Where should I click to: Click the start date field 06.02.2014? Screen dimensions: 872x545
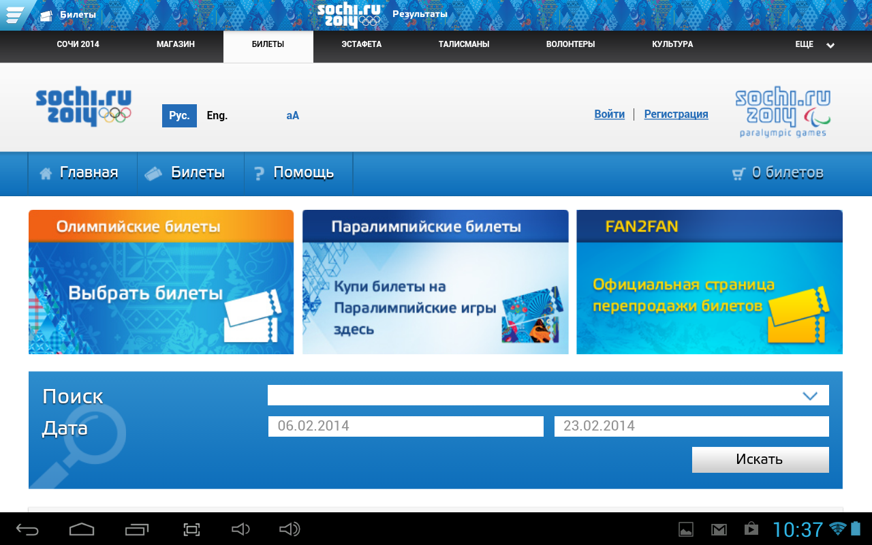click(406, 426)
